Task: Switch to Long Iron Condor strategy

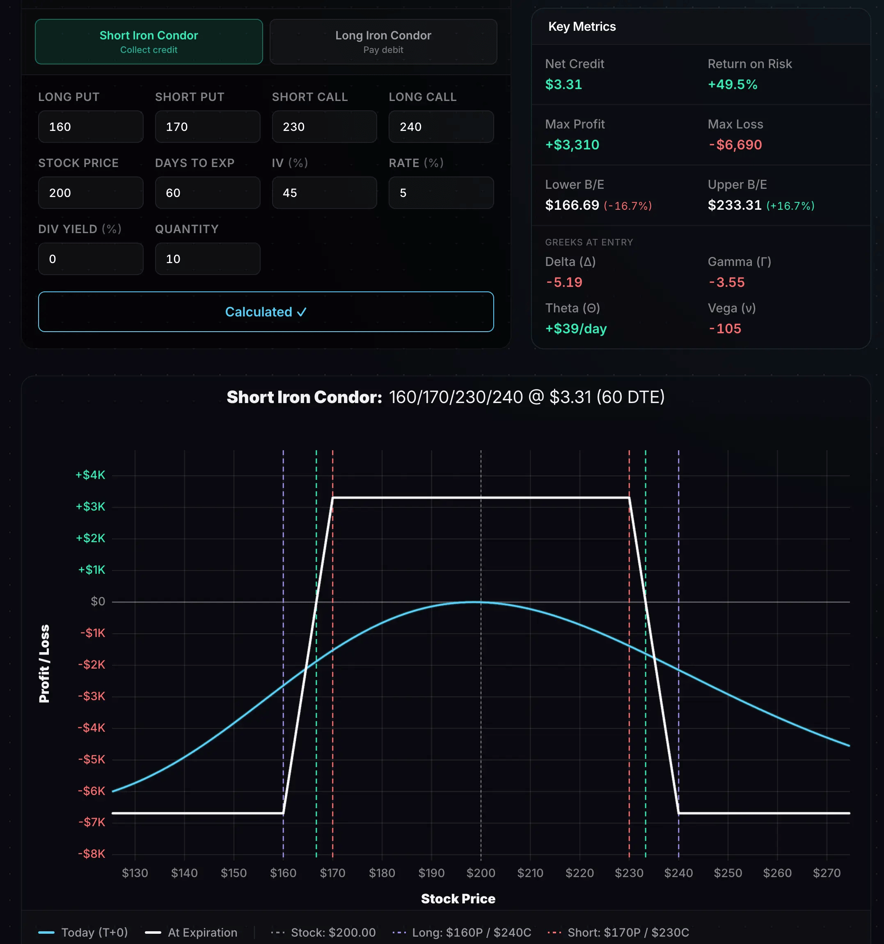Action: (383, 42)
